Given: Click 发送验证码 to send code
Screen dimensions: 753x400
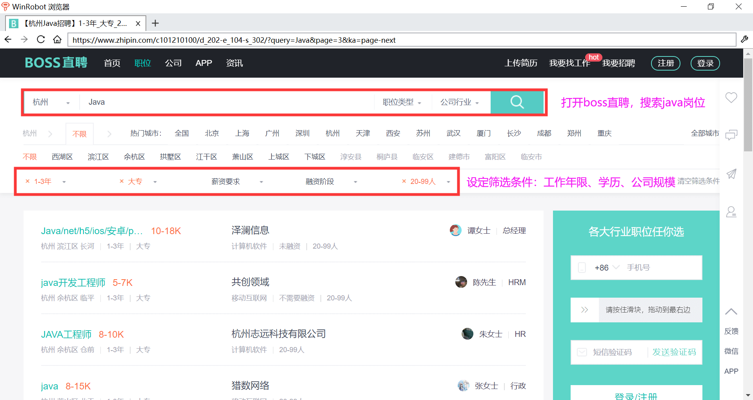Looking at the screenshot, I should pos(674,352).
